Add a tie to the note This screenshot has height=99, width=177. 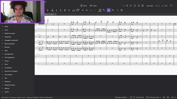[x=74, y=10]
